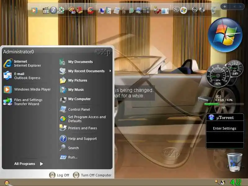This screenshot has height=186, width=248.
Task: Open the green folder dock icon
Action: click(131, 11)
